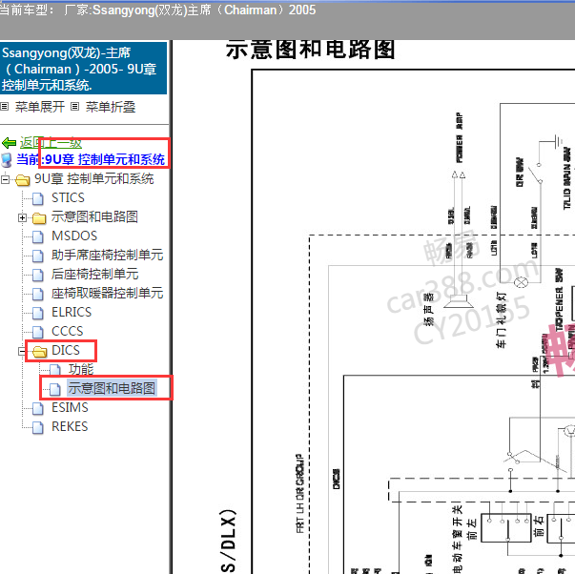
Task: Click the 功能 document icon
Action: [x=55, y=370]
